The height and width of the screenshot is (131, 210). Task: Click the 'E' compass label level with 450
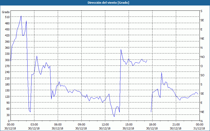point(201,29)
